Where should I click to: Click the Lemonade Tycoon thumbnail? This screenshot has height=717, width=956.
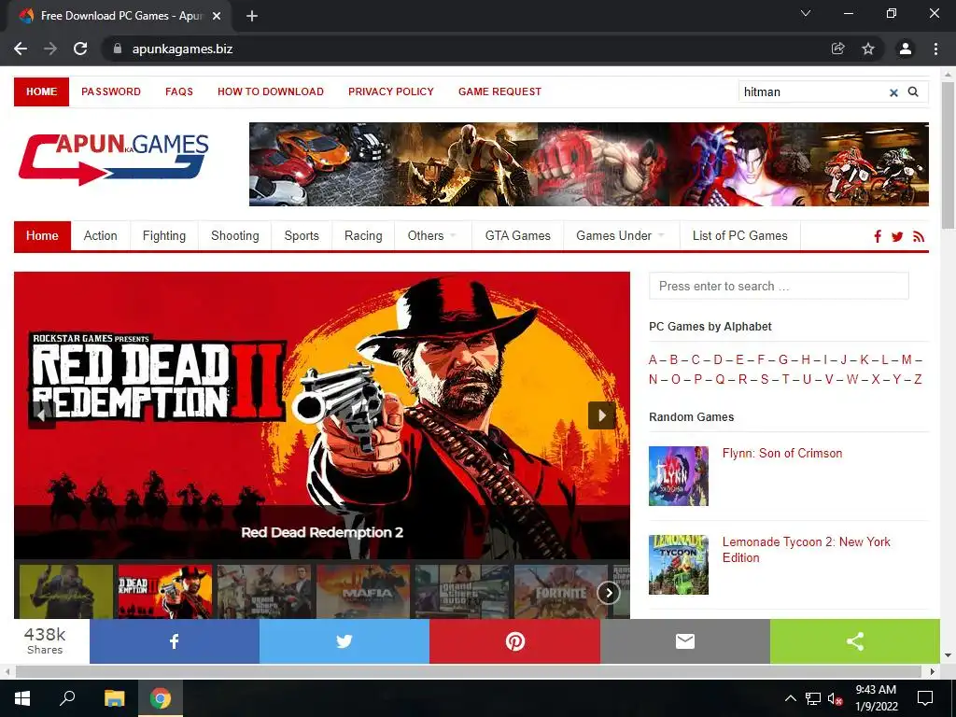[x=679, y=565]
